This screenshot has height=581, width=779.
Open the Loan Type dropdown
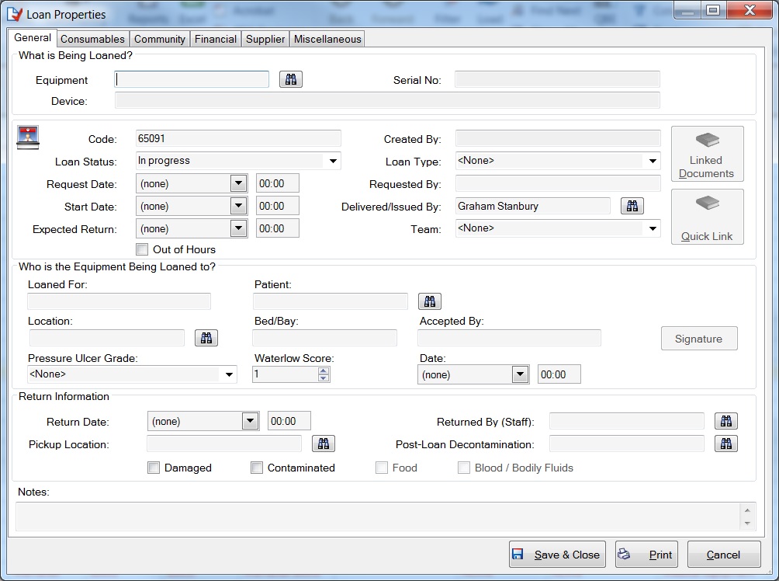(x=653, y=161)
